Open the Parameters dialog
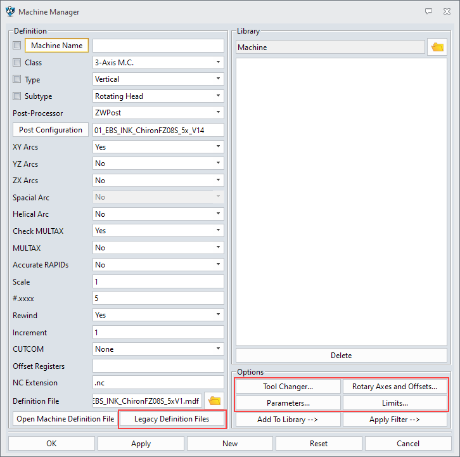460x457 pixels. [x=288, y=403]
